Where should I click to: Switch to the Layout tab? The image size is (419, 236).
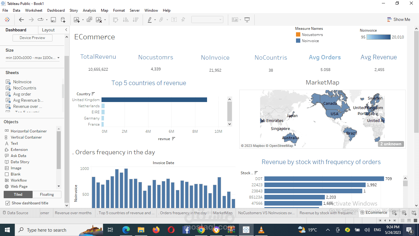tap(48, 30)
